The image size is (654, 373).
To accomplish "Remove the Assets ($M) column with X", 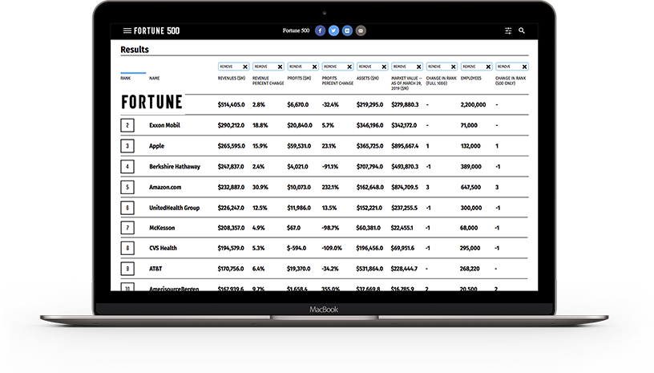I will pos(383,67).
